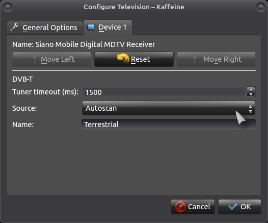This screenshot has width=268, height=223.
Task: Open the Source dropdown showing Autoscan
Action: click(x=169, y=108)
